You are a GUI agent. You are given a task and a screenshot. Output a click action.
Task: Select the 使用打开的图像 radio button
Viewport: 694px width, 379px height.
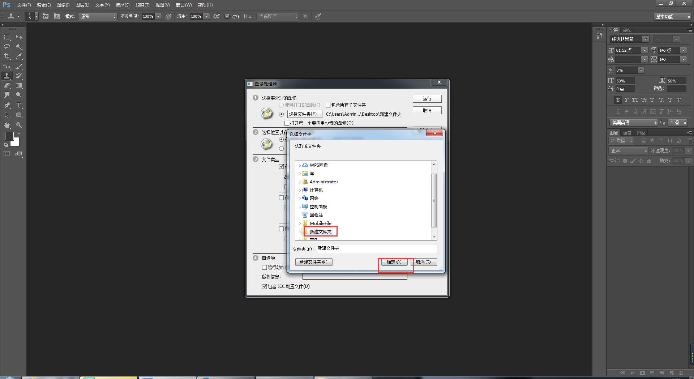[x=282, y=105]
